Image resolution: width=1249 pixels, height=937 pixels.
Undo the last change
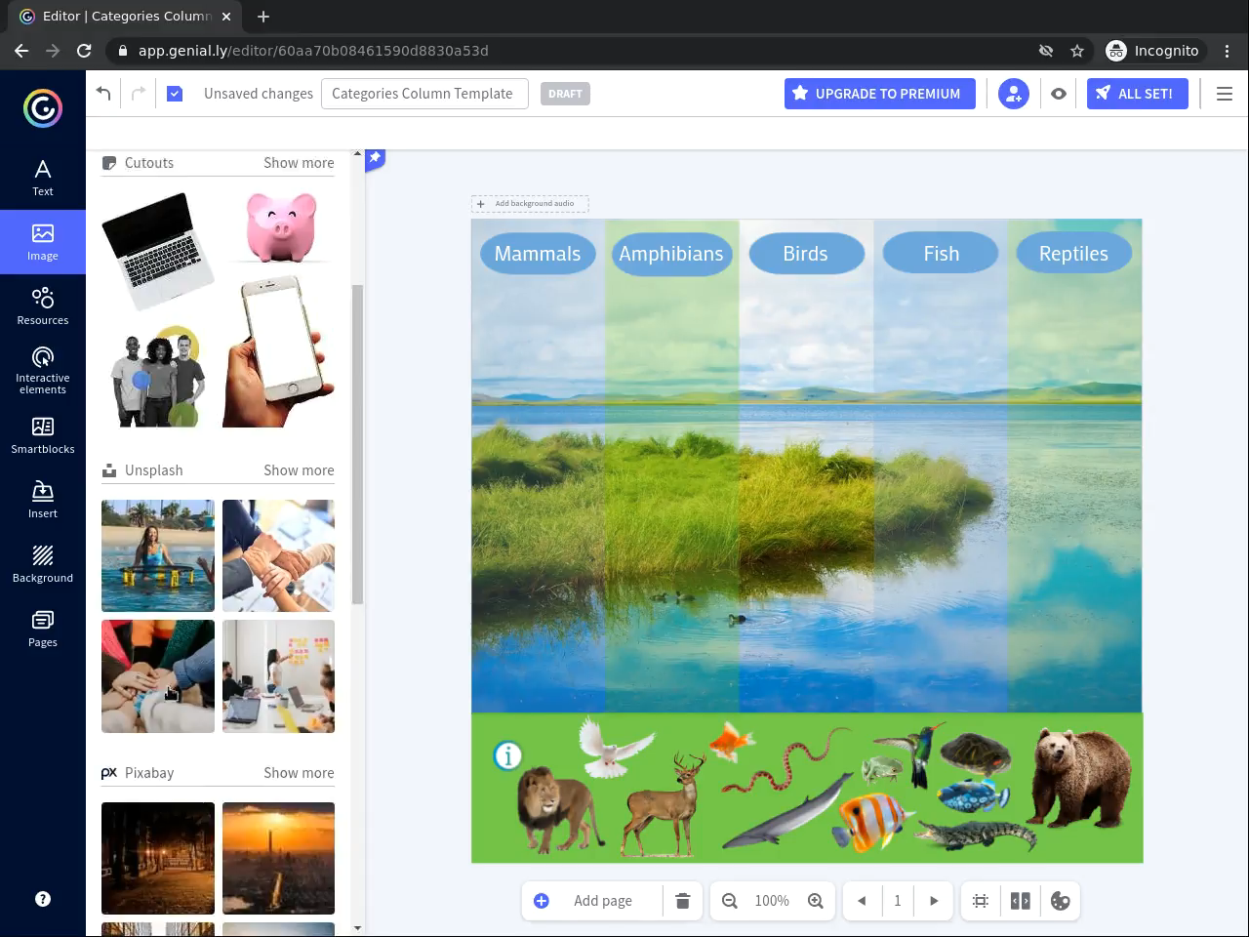pyautogui.click(x=103, y=94)
